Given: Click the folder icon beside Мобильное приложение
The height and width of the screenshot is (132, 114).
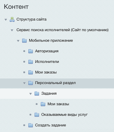Looking at the screenshot, I should click(x=25, y=41).
